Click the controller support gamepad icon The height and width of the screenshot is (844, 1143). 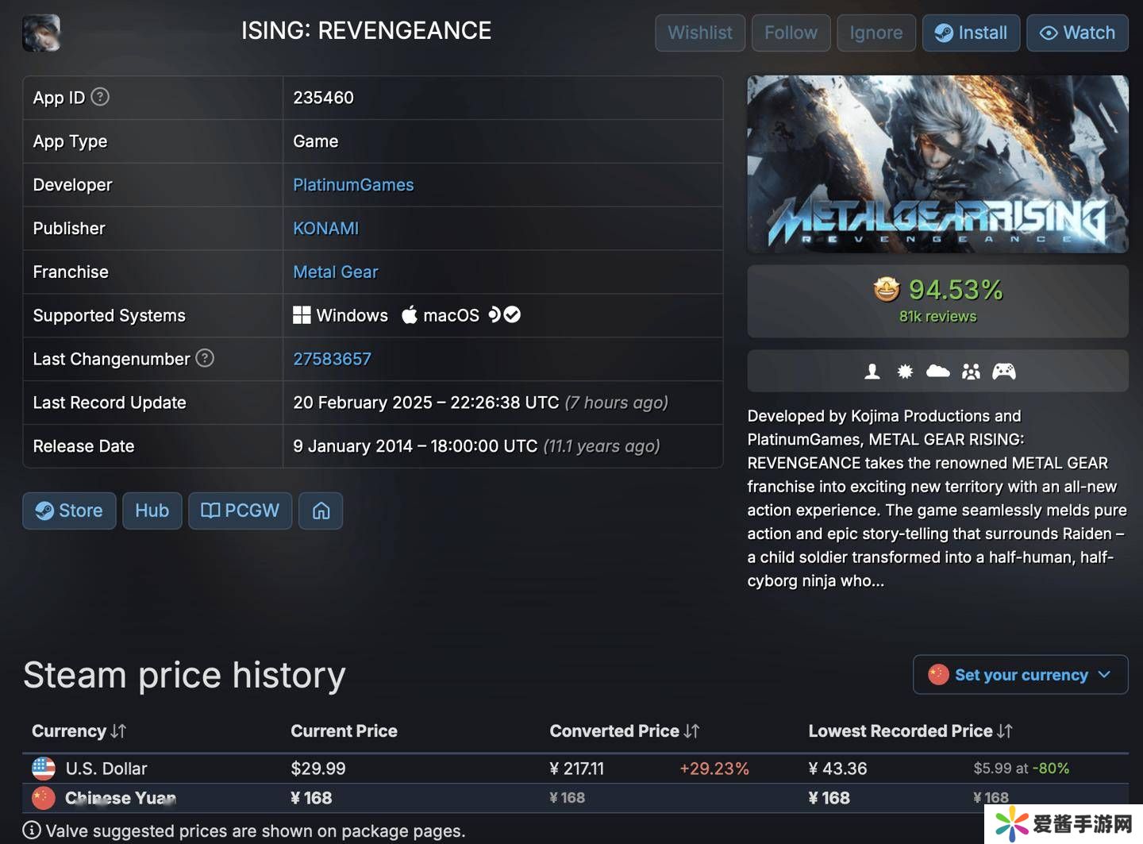click(x=1004, y=371)
